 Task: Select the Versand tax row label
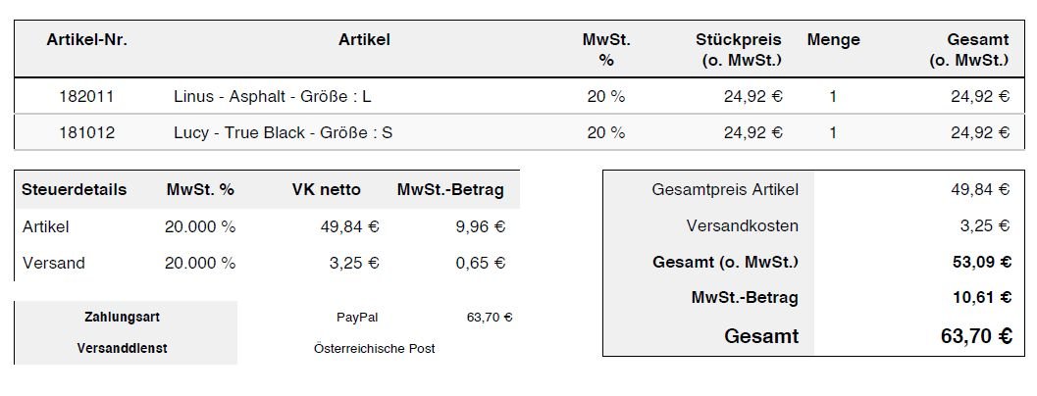click(54, 263)
